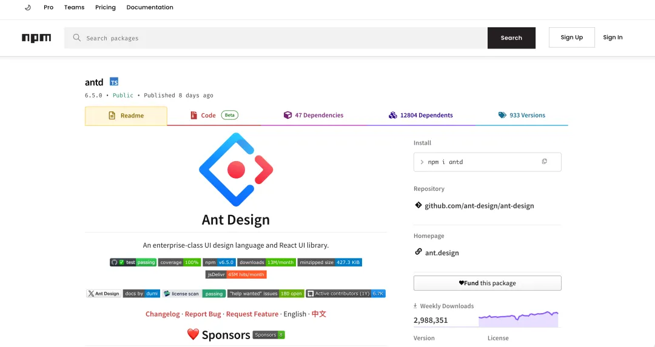Open Documentation in top menu
Screen dimensions: 655x347
point(150,7)
